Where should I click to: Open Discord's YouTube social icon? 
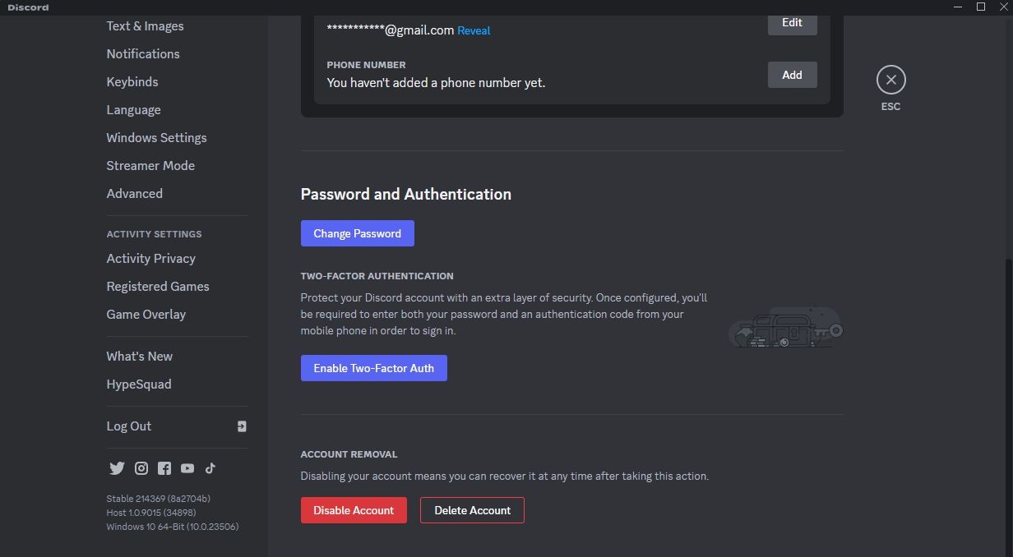point(187,468)
